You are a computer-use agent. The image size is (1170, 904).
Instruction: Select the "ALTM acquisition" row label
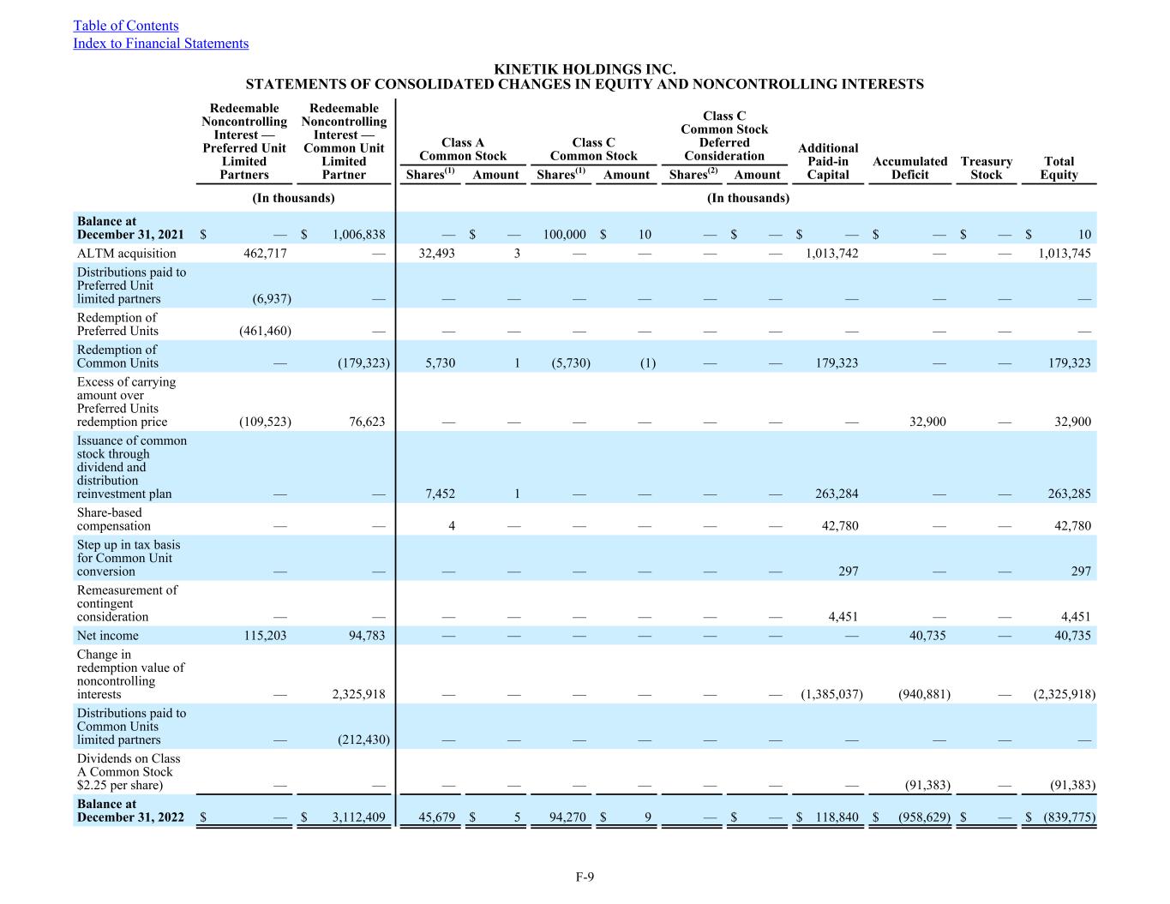tap(126, 254)
